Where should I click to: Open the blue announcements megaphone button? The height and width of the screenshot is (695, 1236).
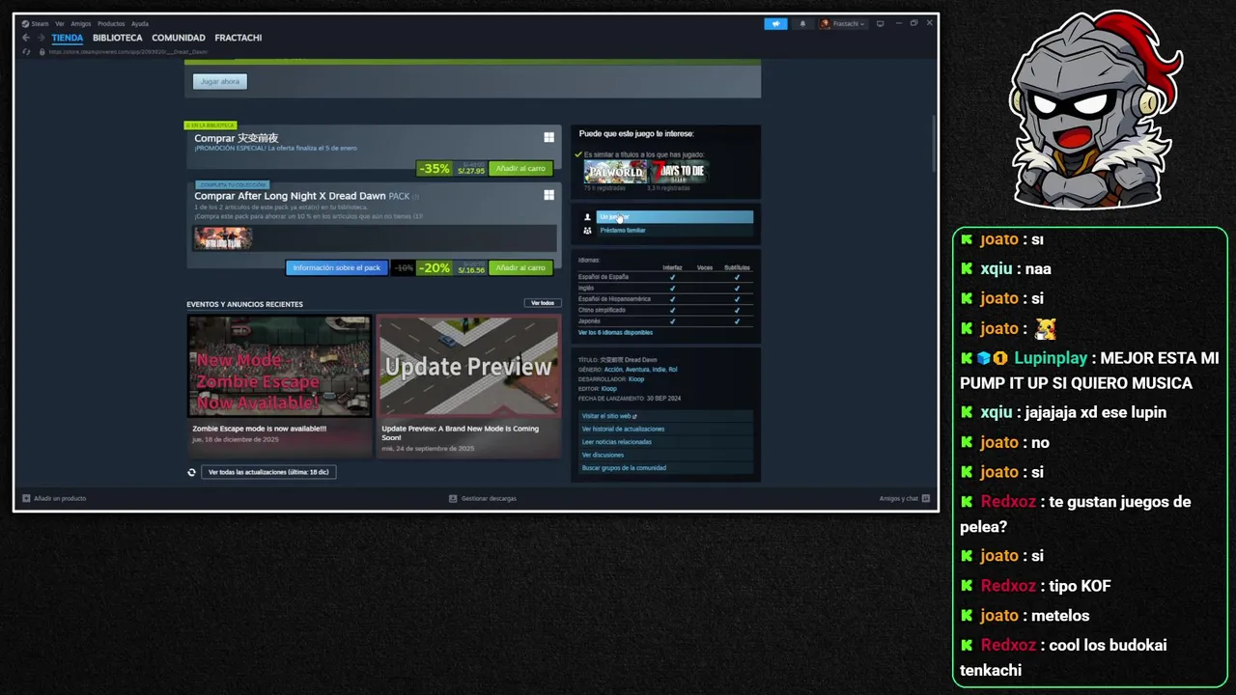tap(775, 24)
